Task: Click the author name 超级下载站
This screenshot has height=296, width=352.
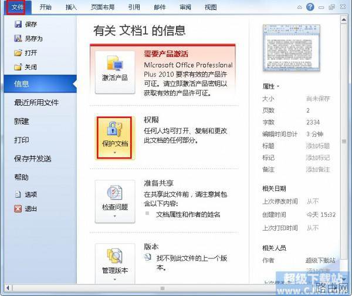Action: click(x=320, y=261)
